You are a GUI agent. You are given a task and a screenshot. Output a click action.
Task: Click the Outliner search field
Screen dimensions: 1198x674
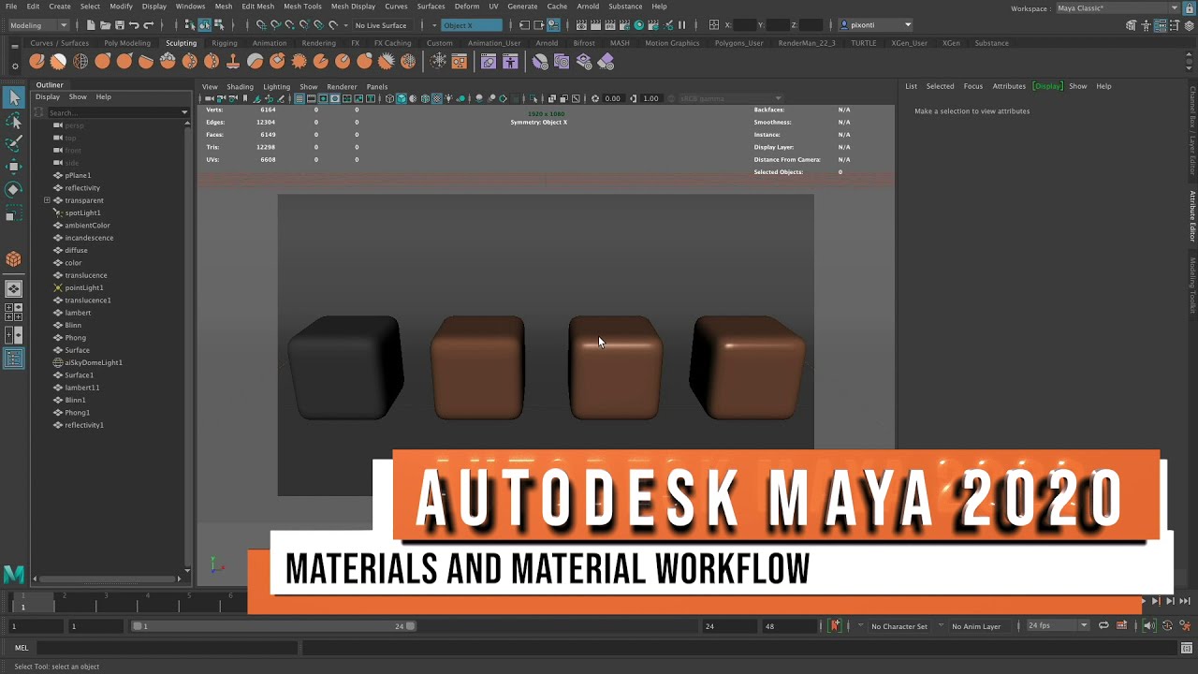pos(110,112)
